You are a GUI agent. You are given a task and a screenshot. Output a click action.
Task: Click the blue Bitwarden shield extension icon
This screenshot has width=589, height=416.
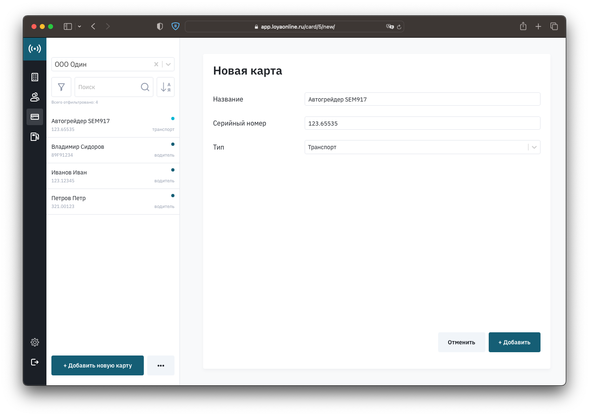coord(175,27)
